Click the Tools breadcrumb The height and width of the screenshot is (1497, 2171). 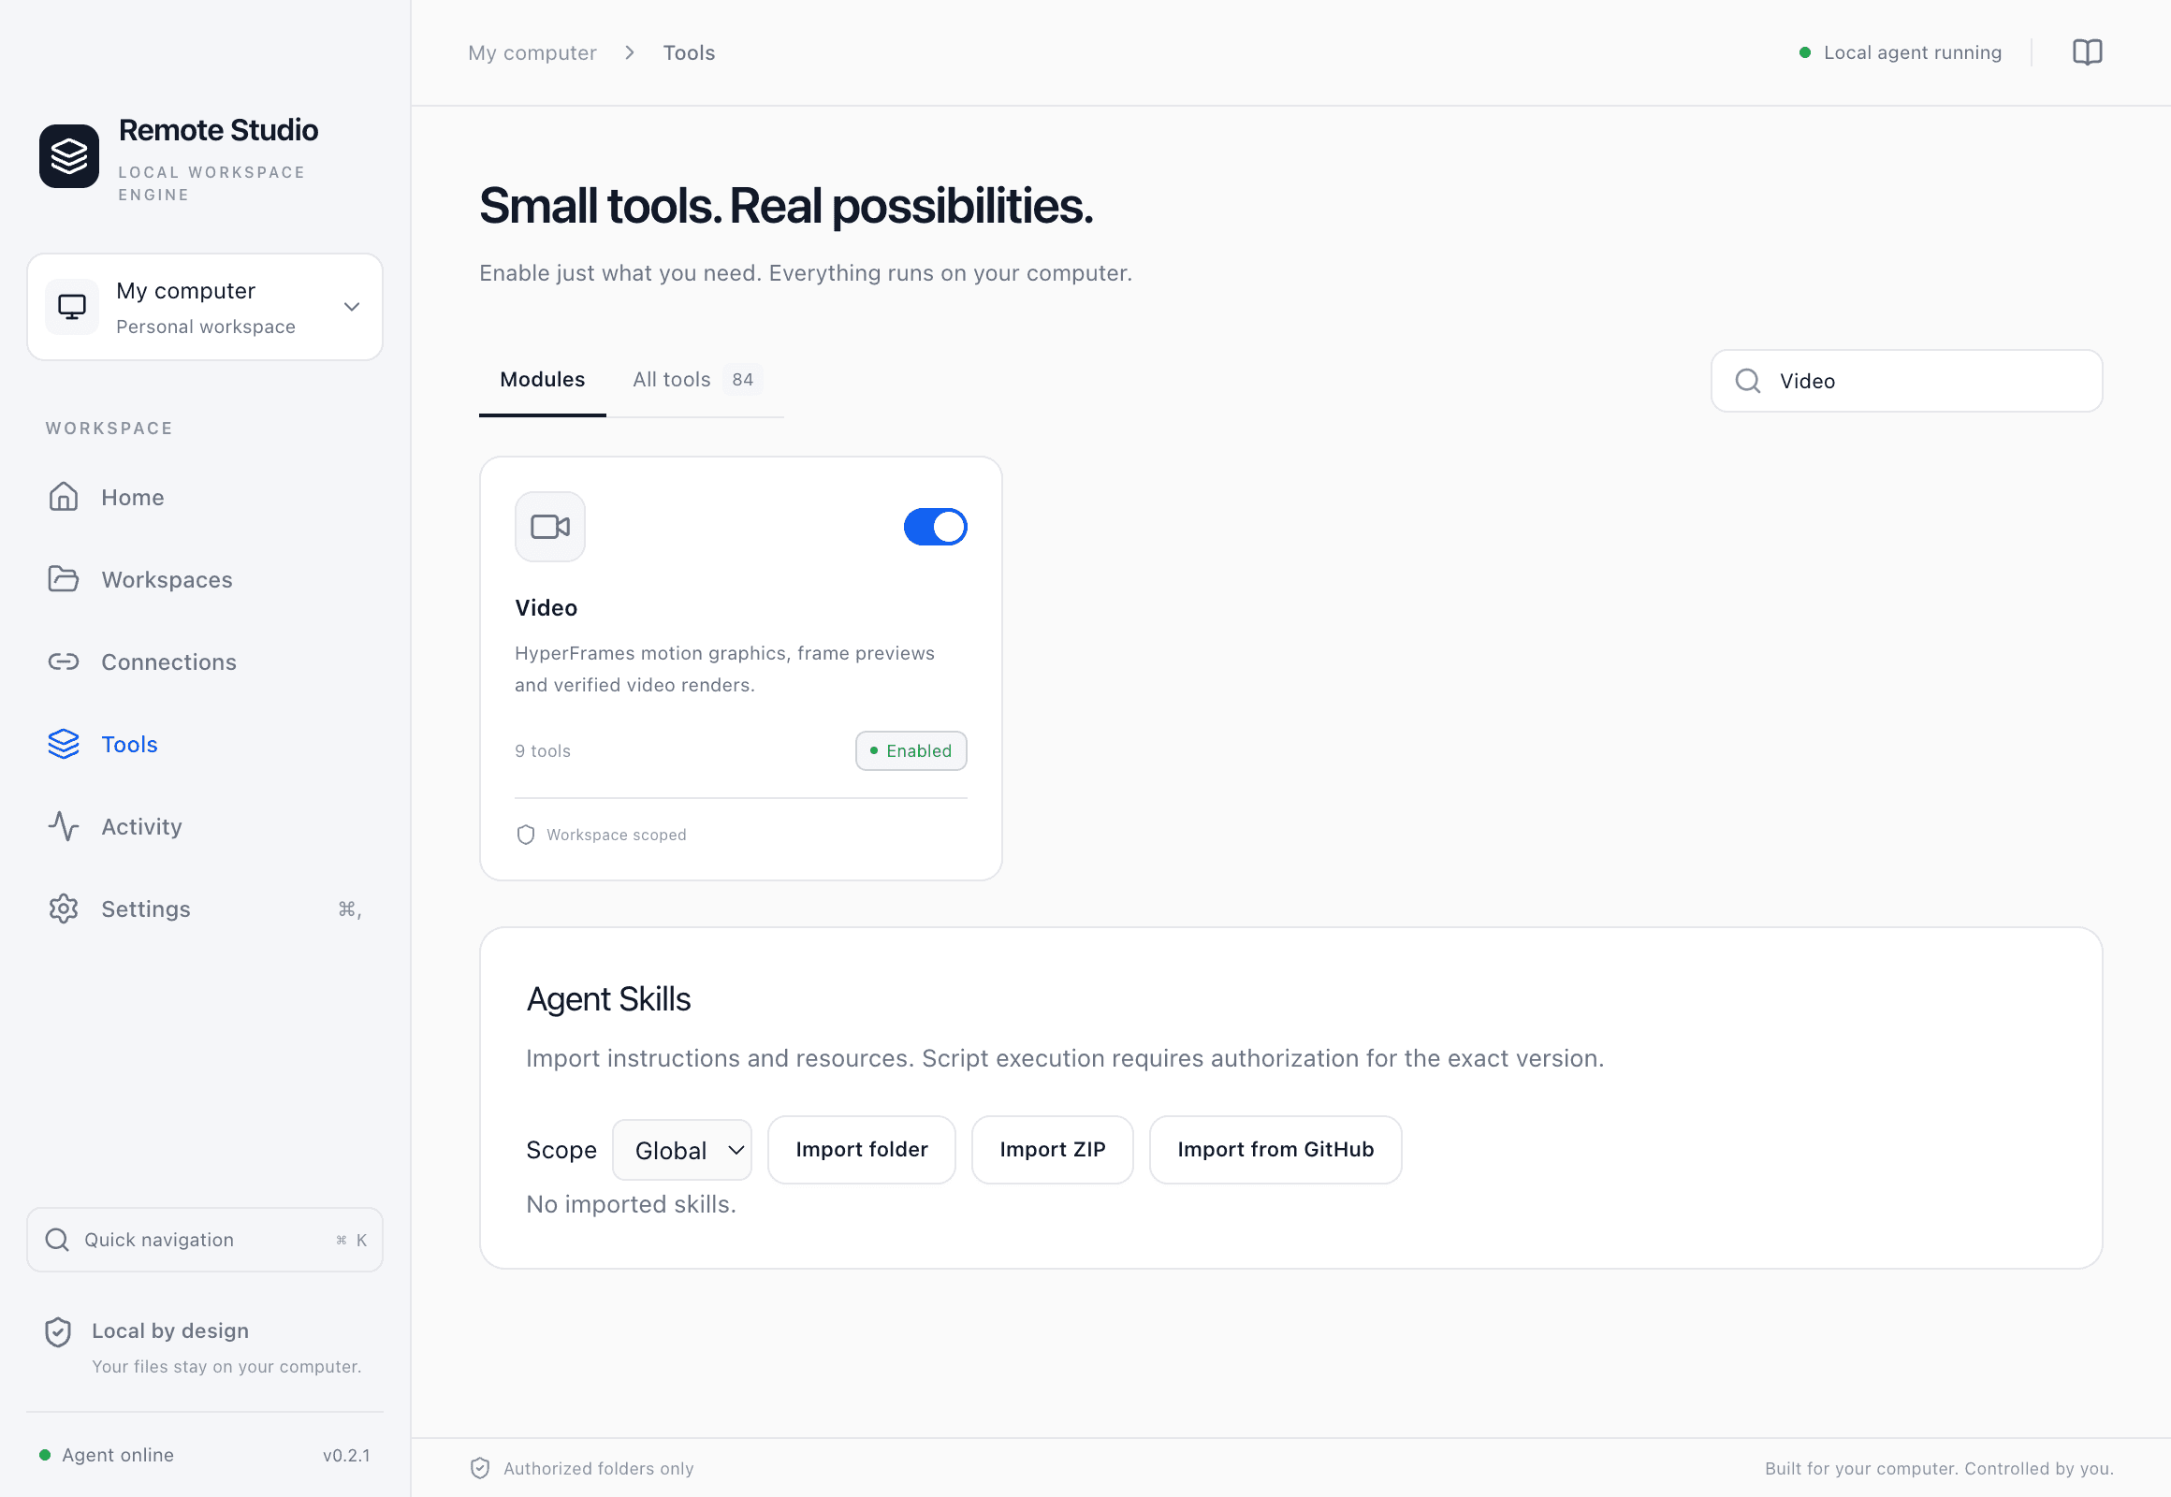(689, 52)
